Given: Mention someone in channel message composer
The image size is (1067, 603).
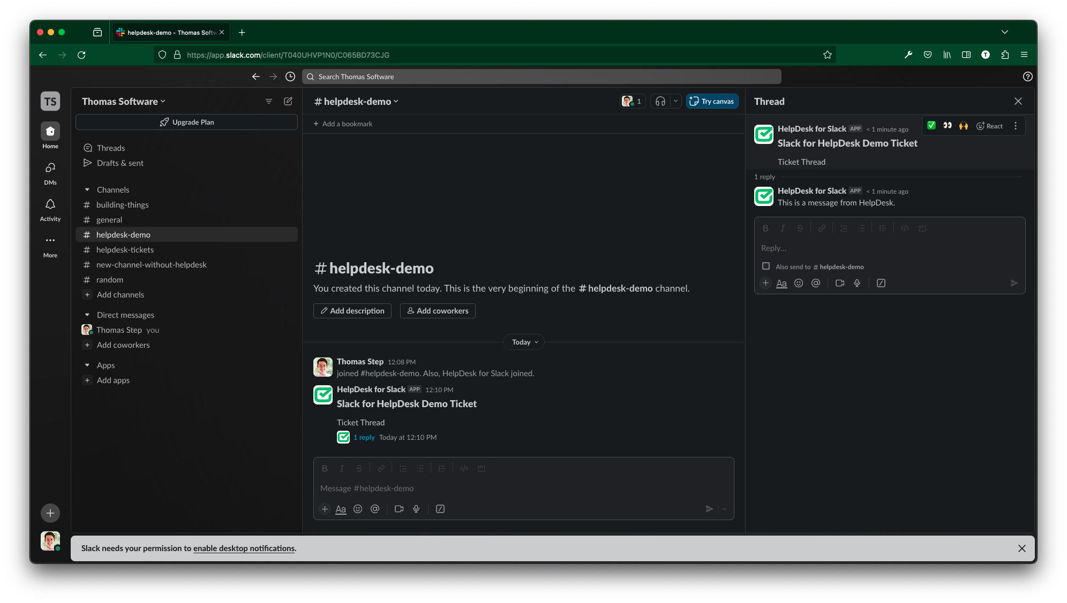Looking at the screenshot, I should click(x=375, y=509).
